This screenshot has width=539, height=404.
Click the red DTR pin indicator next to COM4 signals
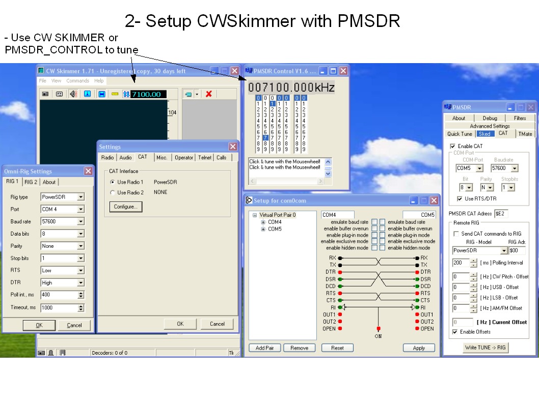click(340, 272)
